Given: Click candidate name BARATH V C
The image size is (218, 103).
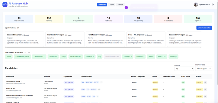Looking at the screenshot, I should (x=11, y=88).
